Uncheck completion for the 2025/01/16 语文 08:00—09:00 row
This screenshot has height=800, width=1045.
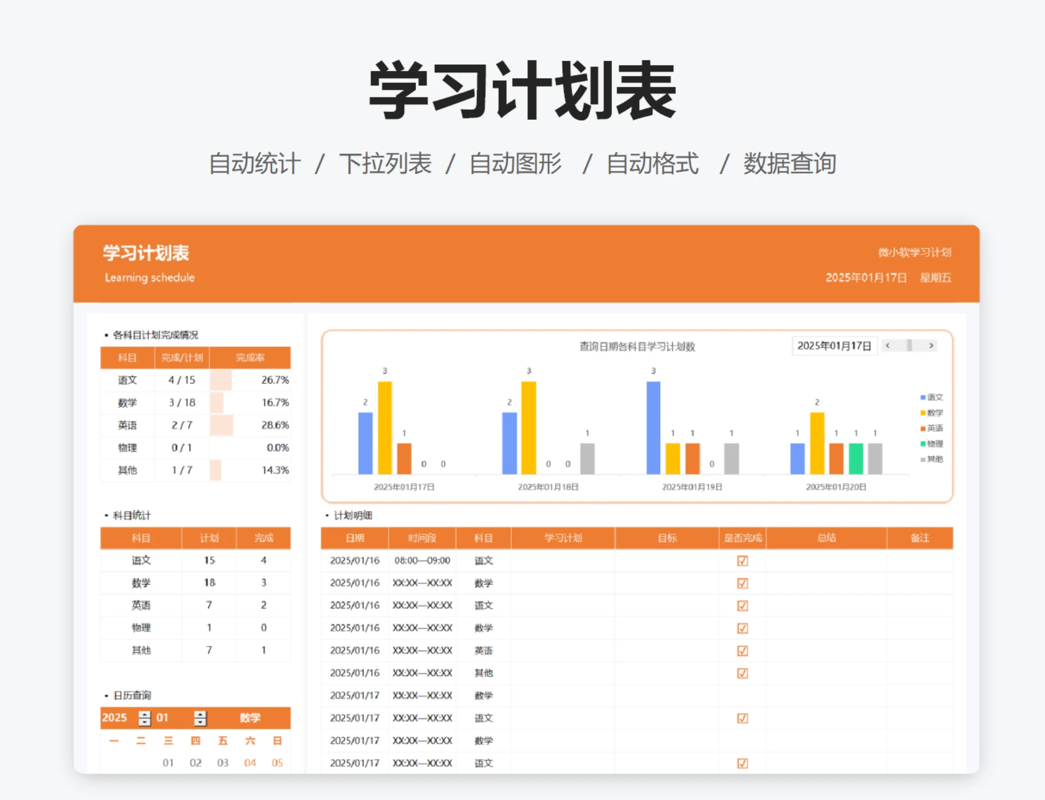742,561
